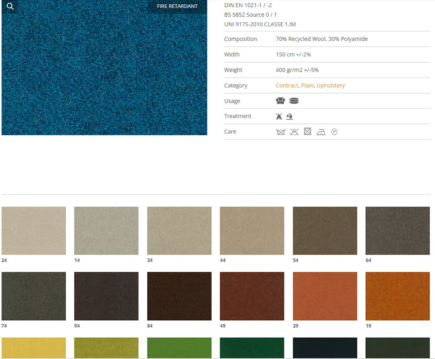Viewport: 435px width, 359px height.
Task: Open the Upholstery category link
Action: pyautogui.click(x=331, y=86)
